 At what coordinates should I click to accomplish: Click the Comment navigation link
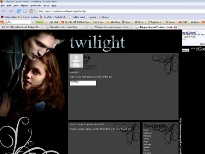147,133
